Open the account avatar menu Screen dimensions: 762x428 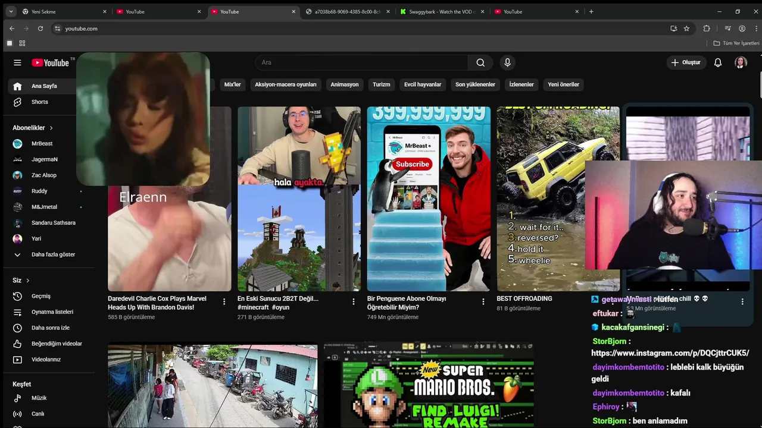pyautogui.click(x=741, y=62)
